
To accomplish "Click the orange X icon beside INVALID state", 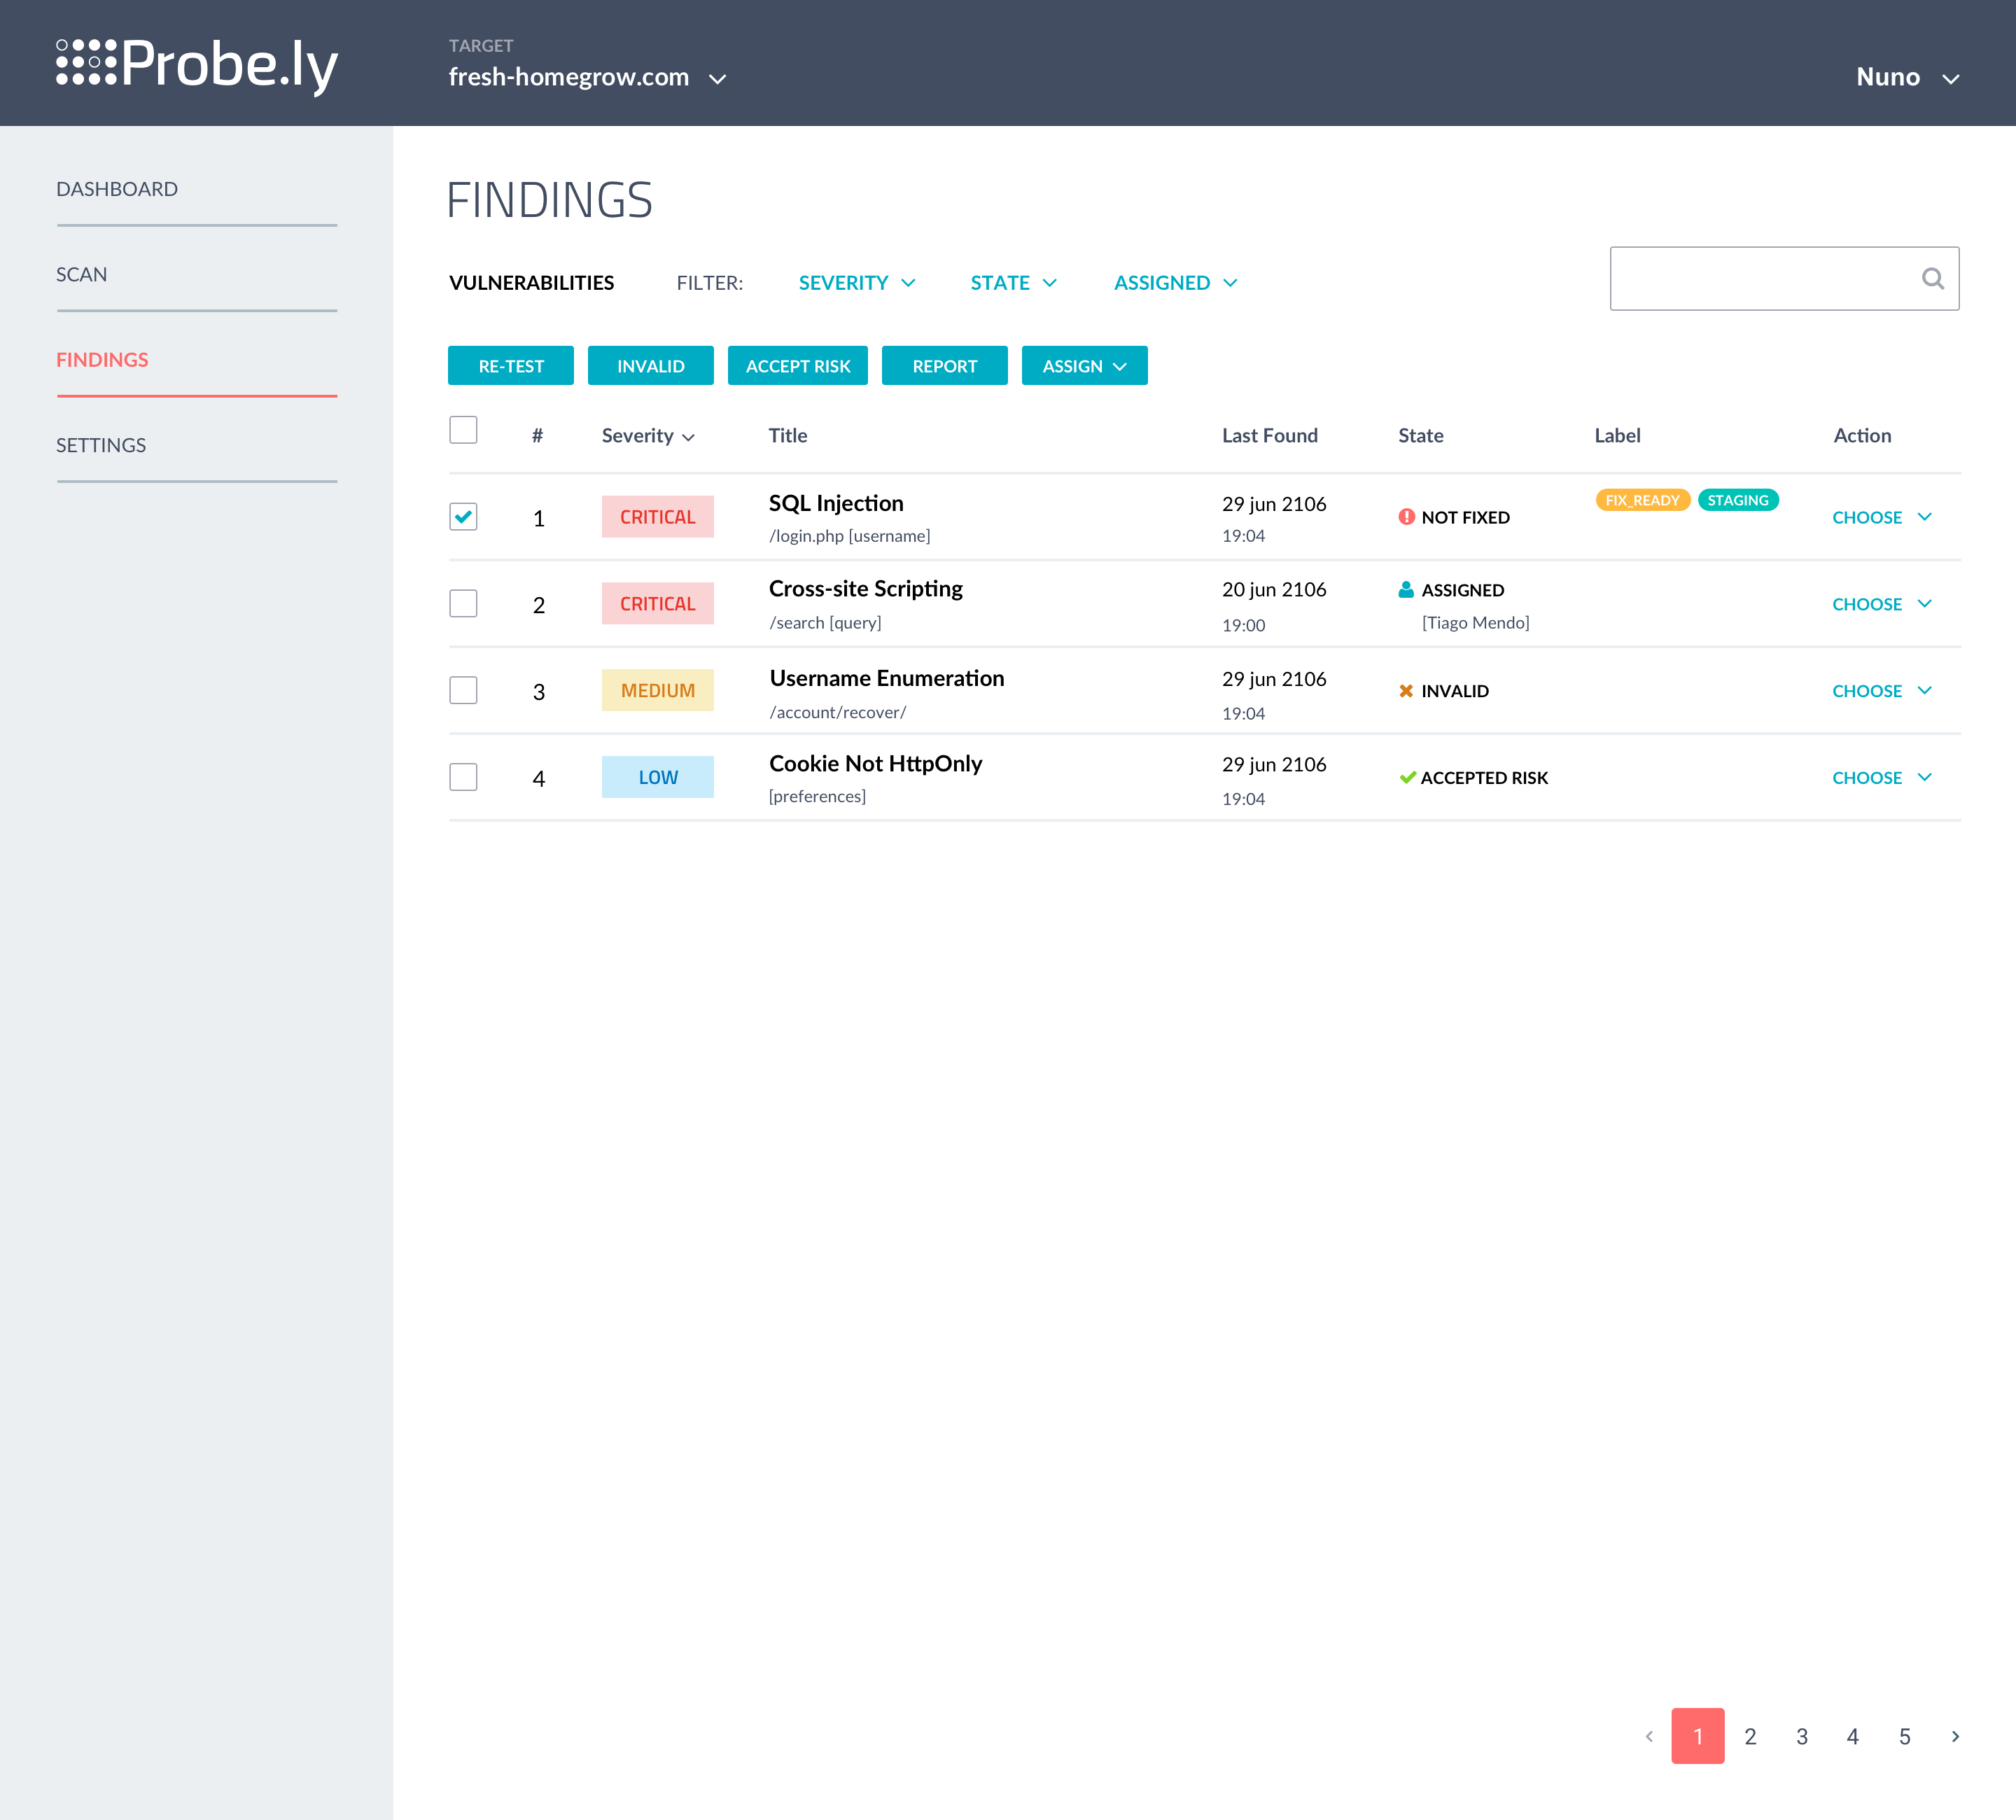I will [x=1406, y=690].
